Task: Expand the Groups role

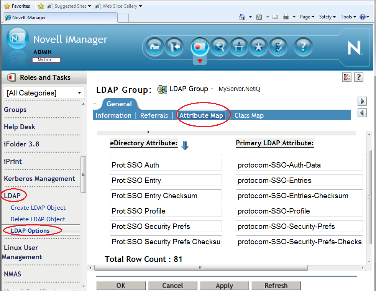Action: (x=15, y=110)
